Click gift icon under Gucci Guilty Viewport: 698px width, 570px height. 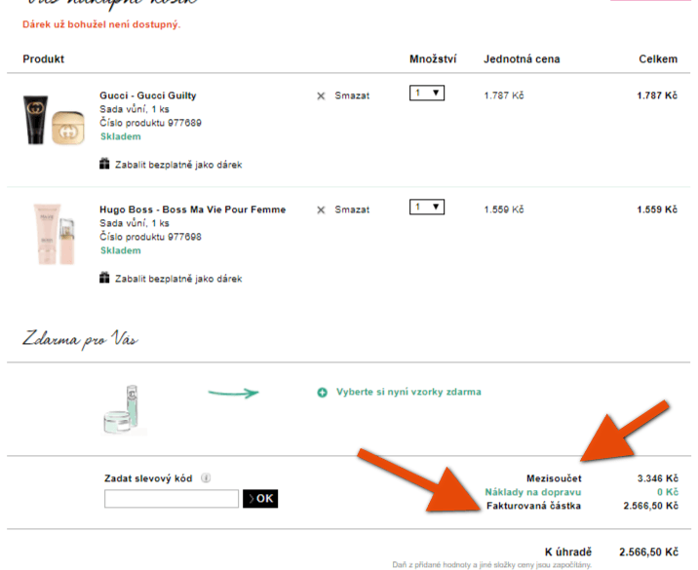104,164
